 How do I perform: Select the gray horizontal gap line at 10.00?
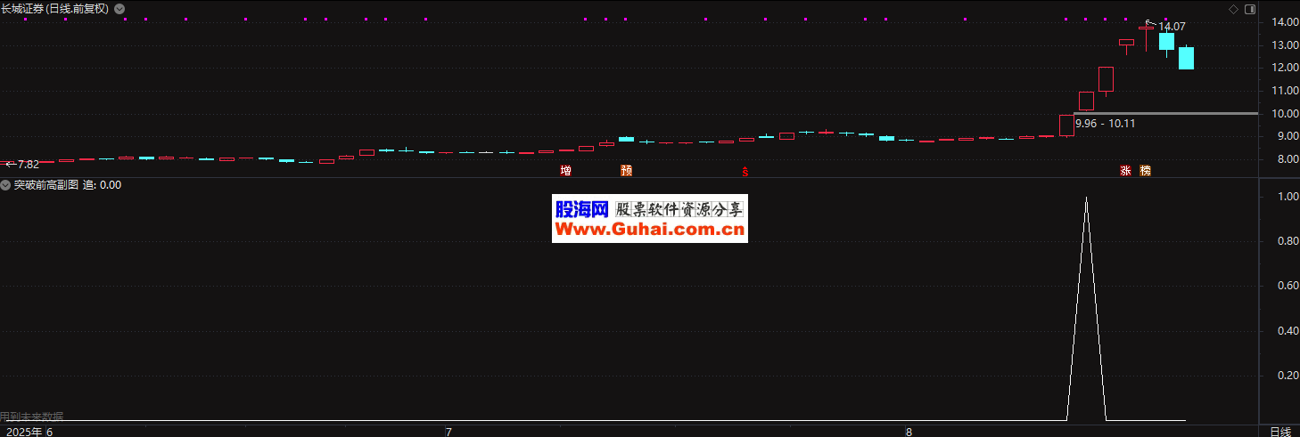(x=1165, y=113)
